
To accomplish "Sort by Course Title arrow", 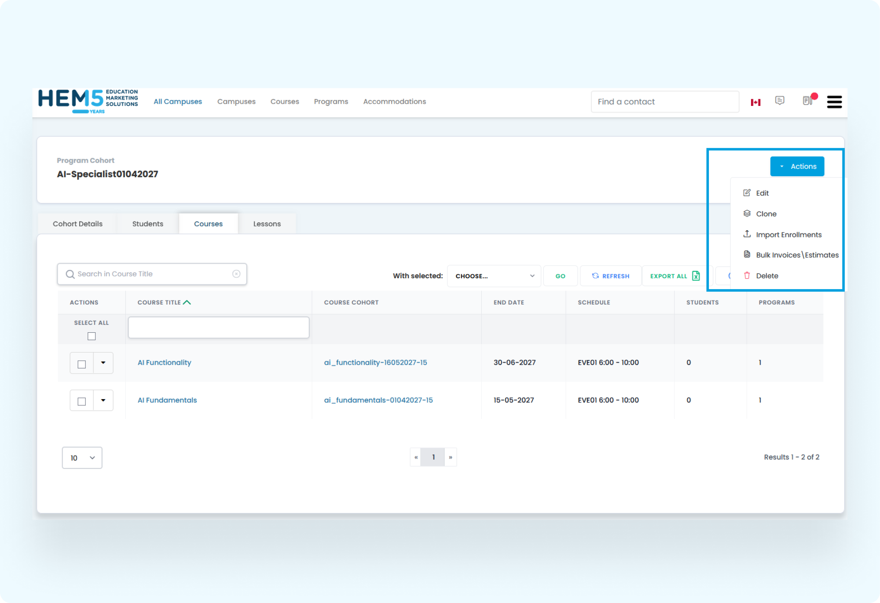I will tap(187, 302).
